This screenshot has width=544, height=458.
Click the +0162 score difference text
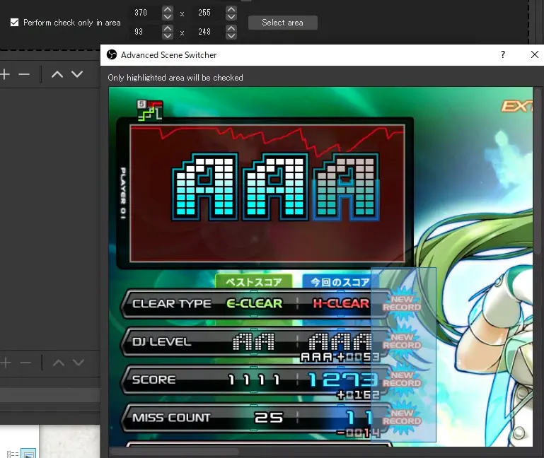(x=358, y=395)
